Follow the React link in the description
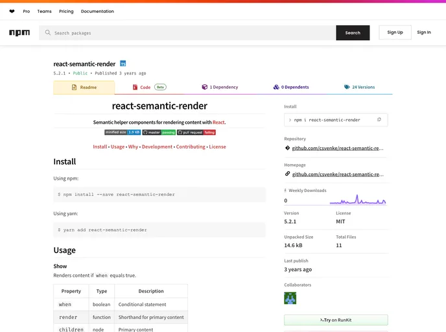The image size is (446, 332). tap(218, 123)
